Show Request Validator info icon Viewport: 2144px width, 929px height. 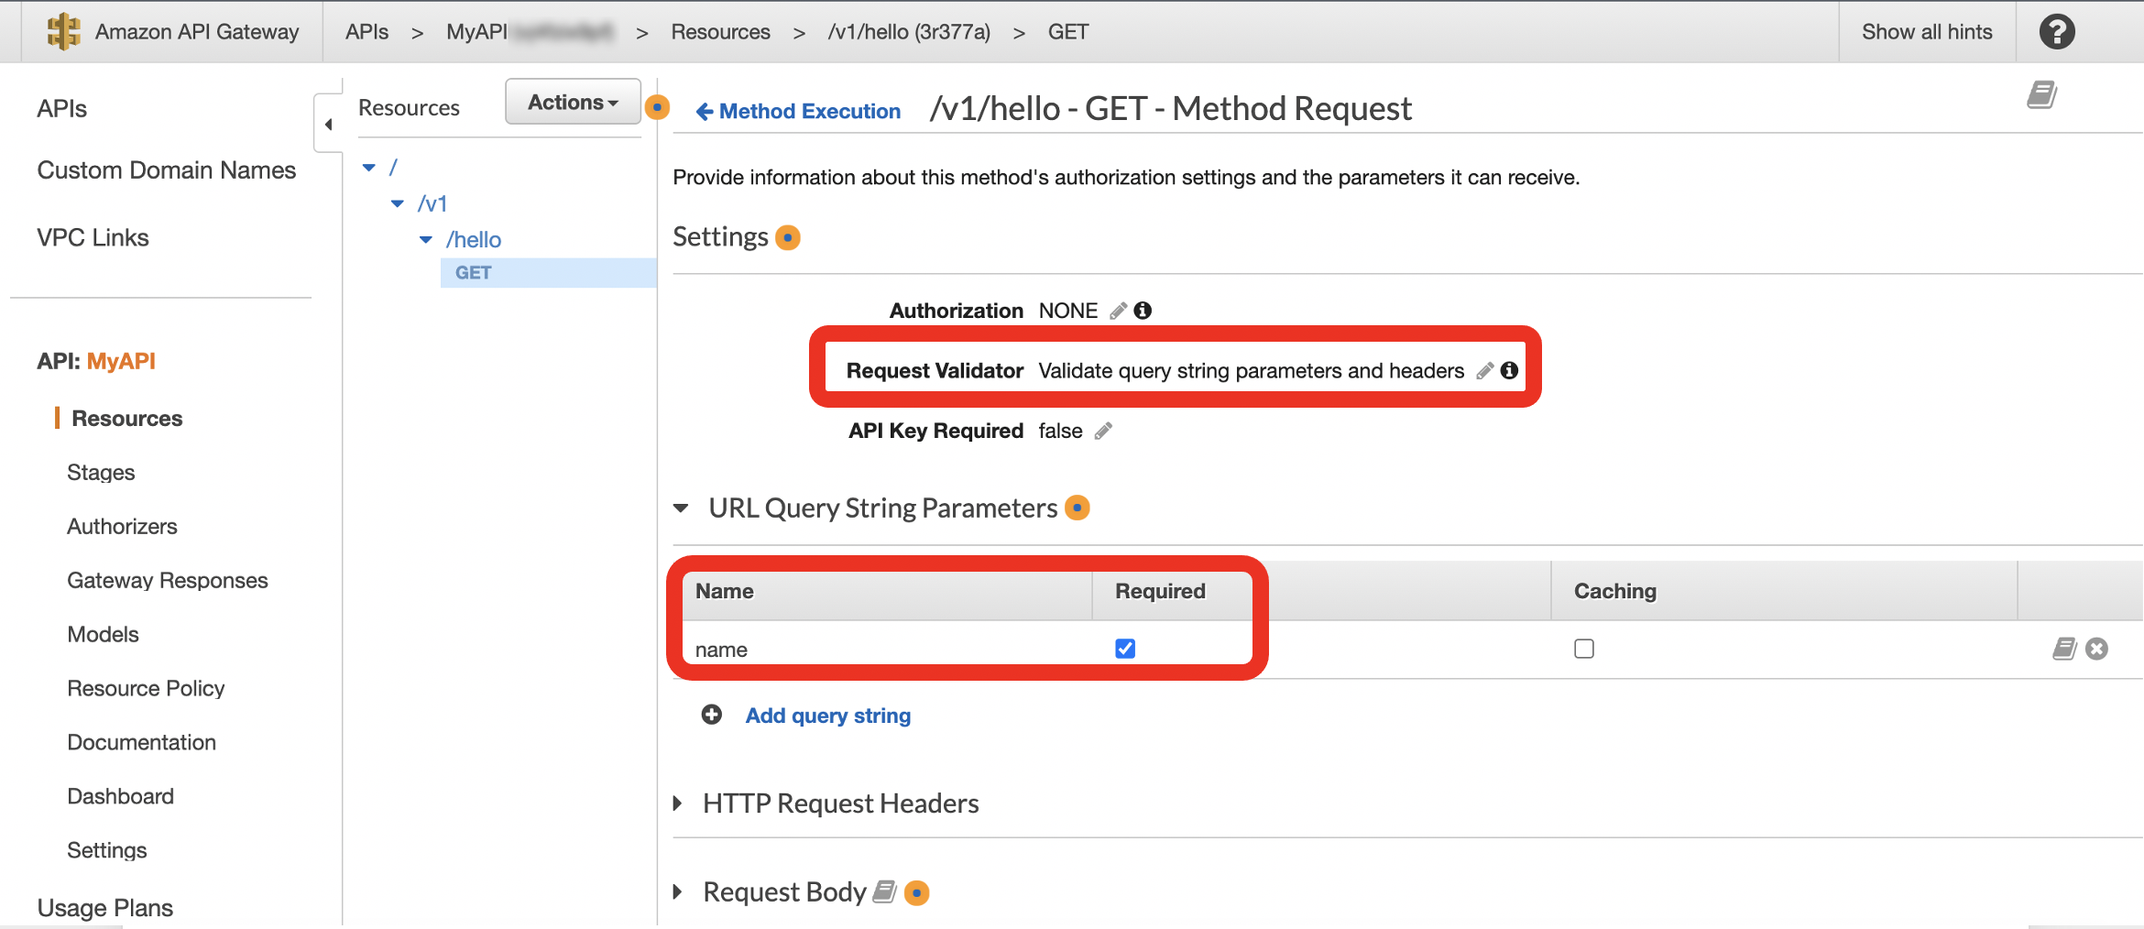pyautogui.click(x=1509, y=370)
